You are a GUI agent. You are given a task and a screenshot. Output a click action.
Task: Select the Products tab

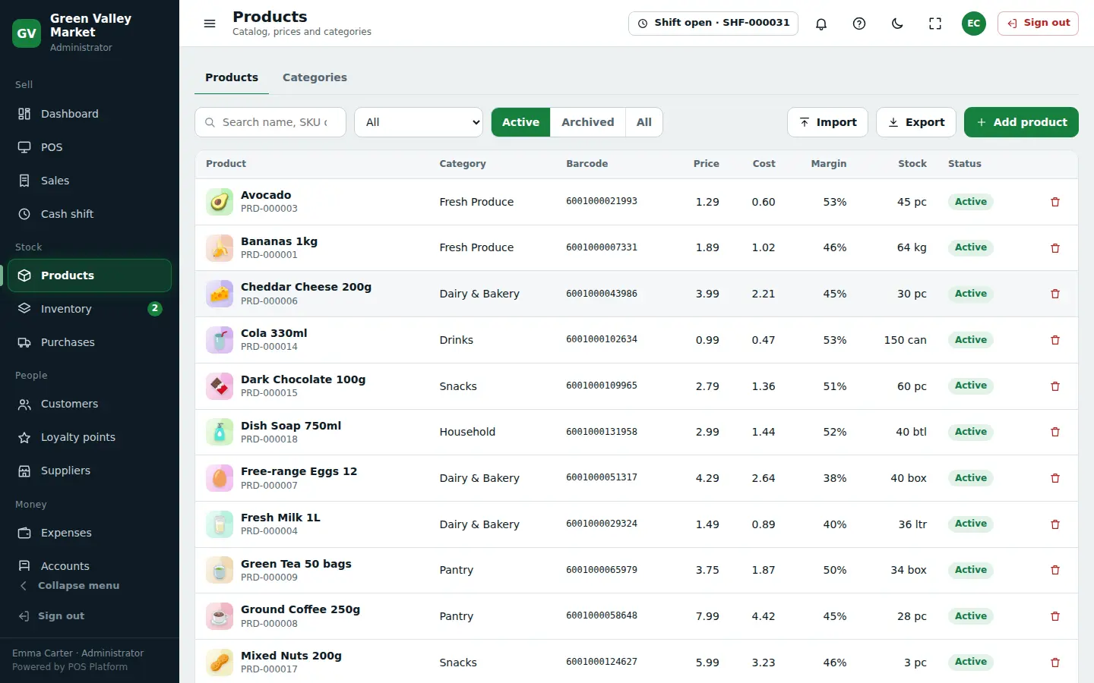pos(232,77)
